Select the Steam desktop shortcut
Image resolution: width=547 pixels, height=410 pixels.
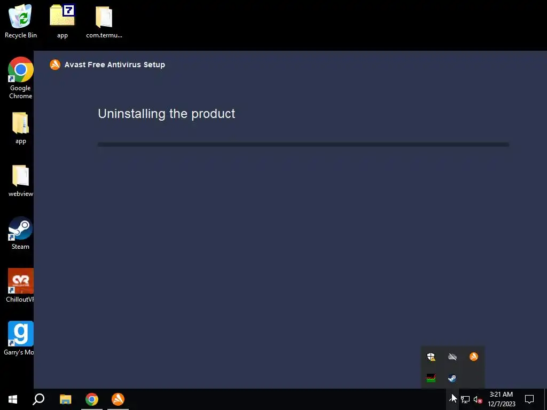21,233
